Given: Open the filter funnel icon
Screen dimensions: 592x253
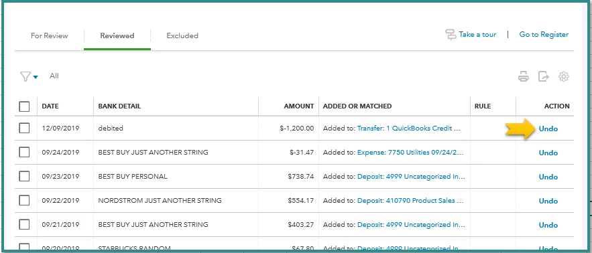Looking at the screenshot, I should (25, 76).
